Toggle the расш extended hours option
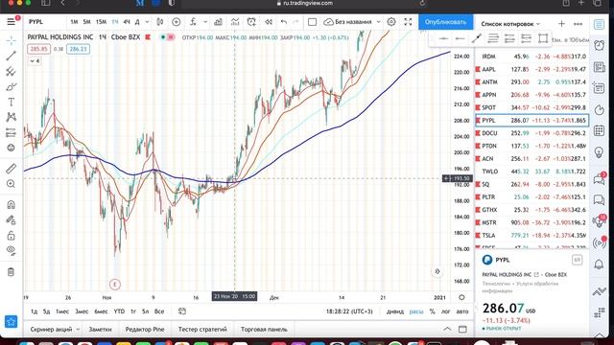Image resolution: width=614 pixels, height=345 pixels. (x=416, y=311)
